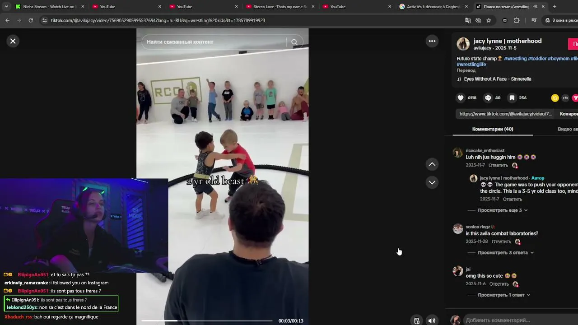Reply to jacy lynne's author comment
The width and height of the screenshot is (578, 325).
pos(513,199)
